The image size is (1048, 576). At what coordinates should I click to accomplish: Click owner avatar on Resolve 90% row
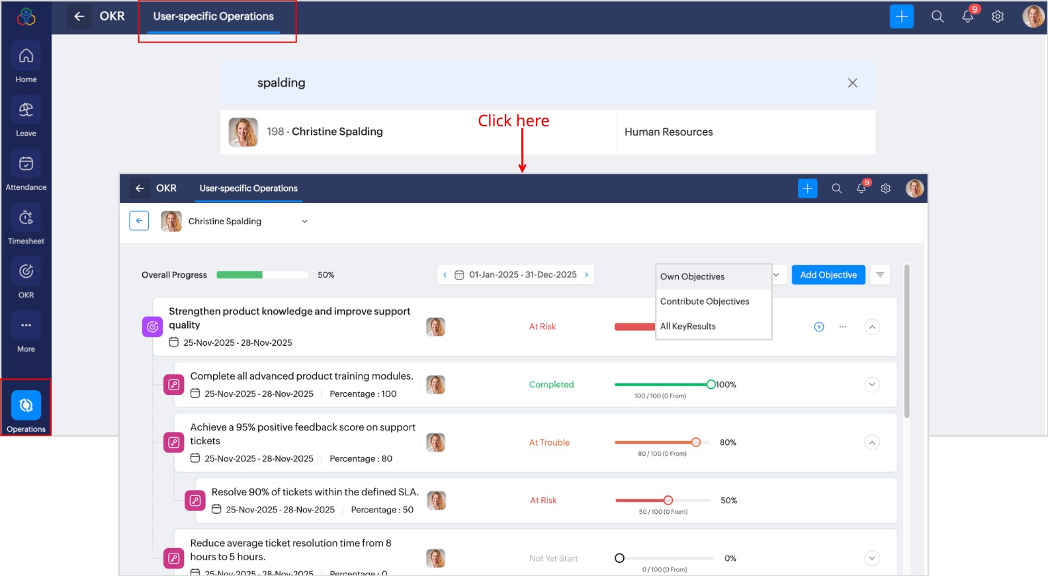click(436, 501)
